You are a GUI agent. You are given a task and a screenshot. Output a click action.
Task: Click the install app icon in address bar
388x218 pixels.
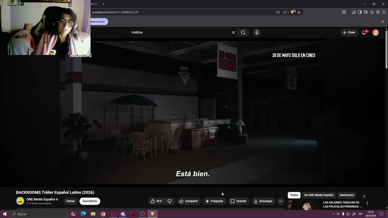click(x=278, y=12)
